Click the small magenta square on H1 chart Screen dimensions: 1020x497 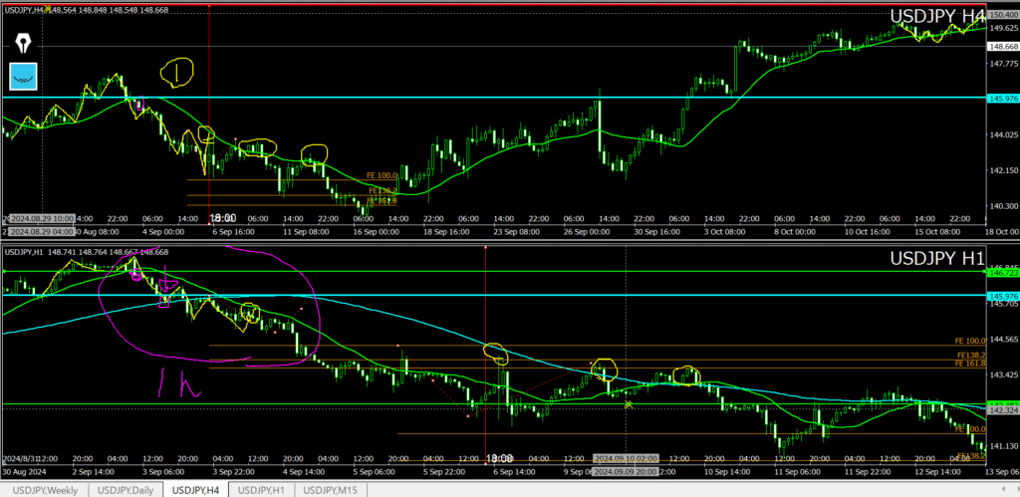tap(165, 296)
